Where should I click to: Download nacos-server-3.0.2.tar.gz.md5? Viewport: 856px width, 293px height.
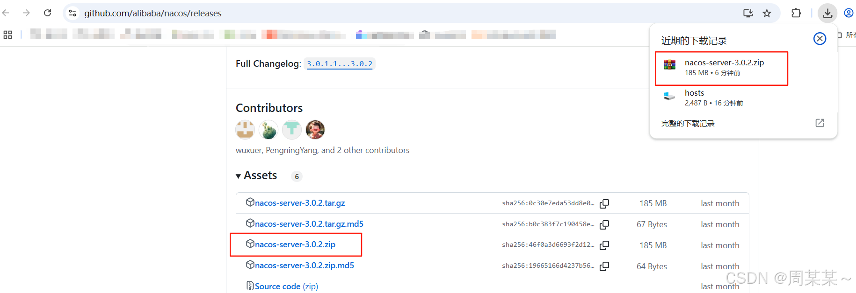point(309,224)
